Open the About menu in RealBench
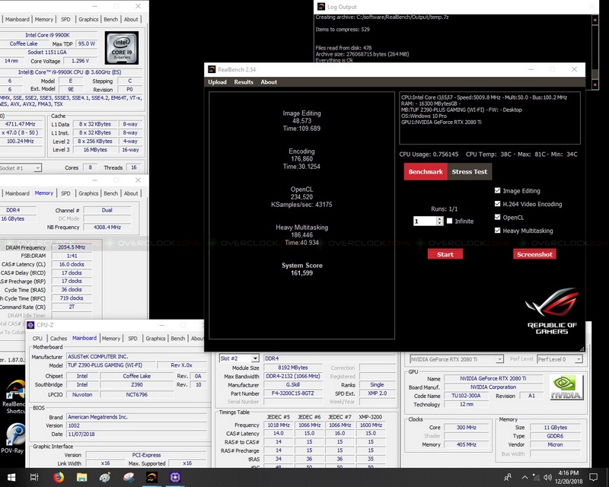Screen dimensions: 609x487 click(x=269, y=82)
